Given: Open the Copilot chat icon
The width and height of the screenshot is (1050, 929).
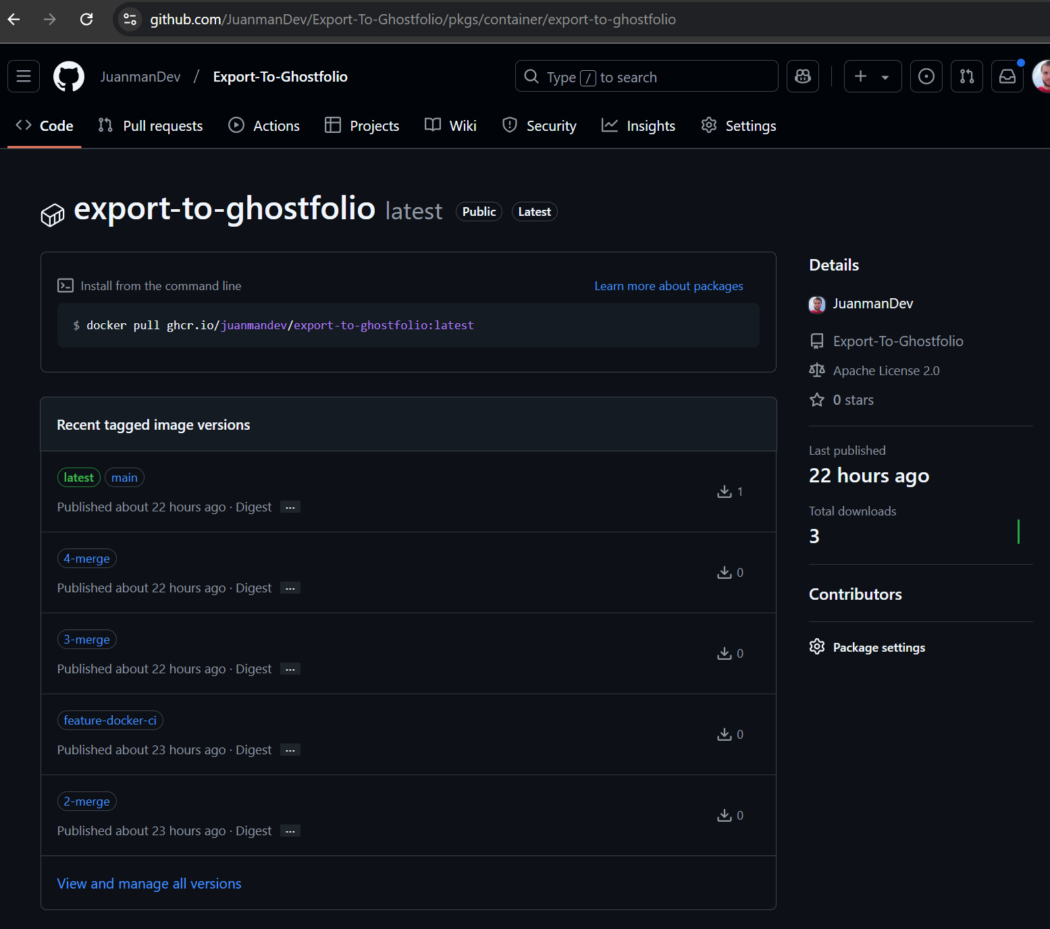Looking at the screenshot, I should [x=802, y=76].
